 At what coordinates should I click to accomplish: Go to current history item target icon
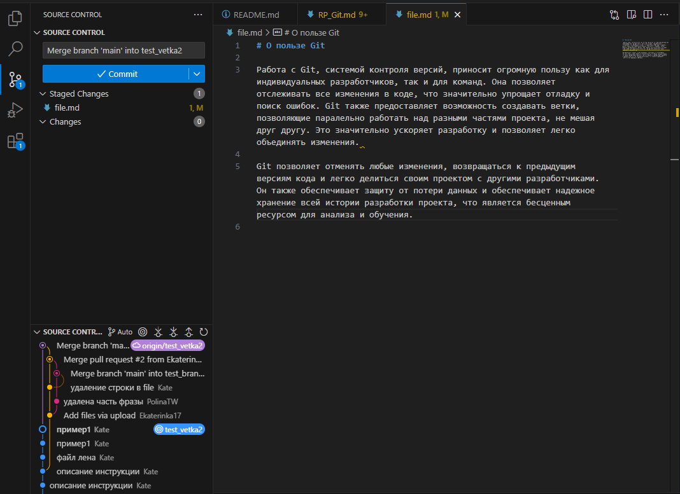143,332
